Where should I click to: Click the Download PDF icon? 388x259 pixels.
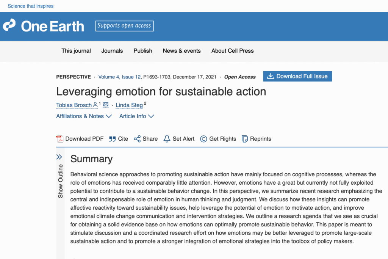[59, 139]
